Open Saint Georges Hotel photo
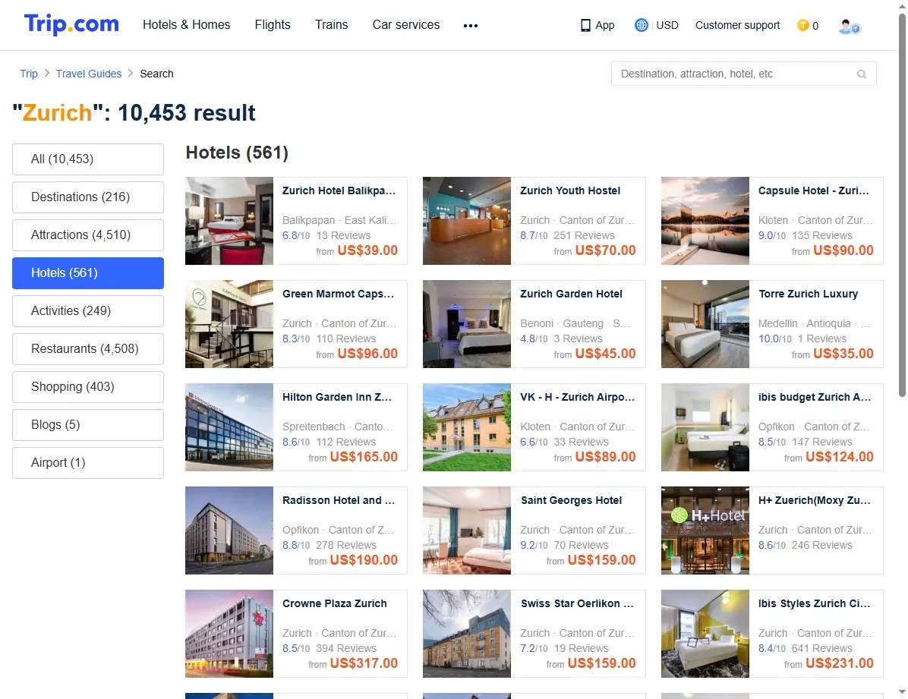908x699 pixels. 467,531
